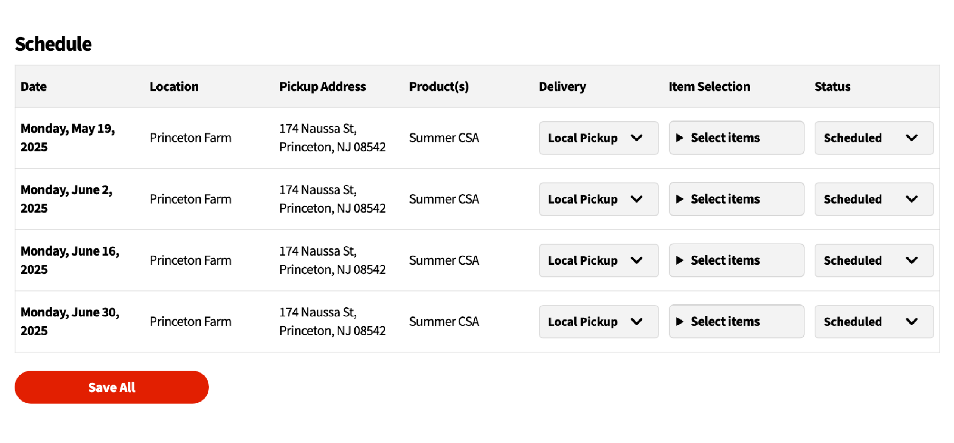
Task: Click the Status column header
Action: (832, 87)
